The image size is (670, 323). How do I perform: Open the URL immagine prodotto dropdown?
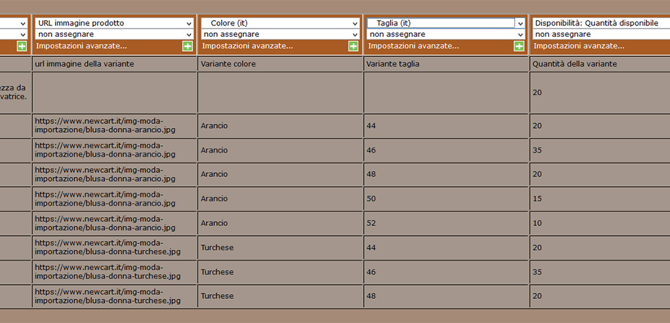point(115,23)
